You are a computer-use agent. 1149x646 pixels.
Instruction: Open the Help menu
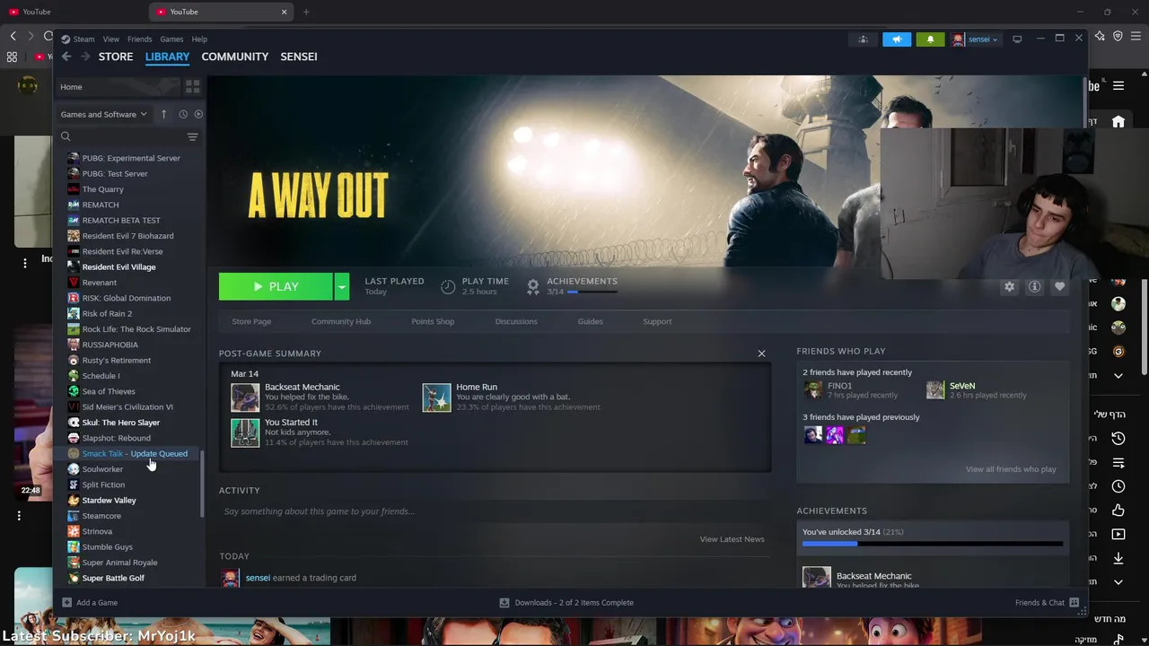(x=199, y=39)
